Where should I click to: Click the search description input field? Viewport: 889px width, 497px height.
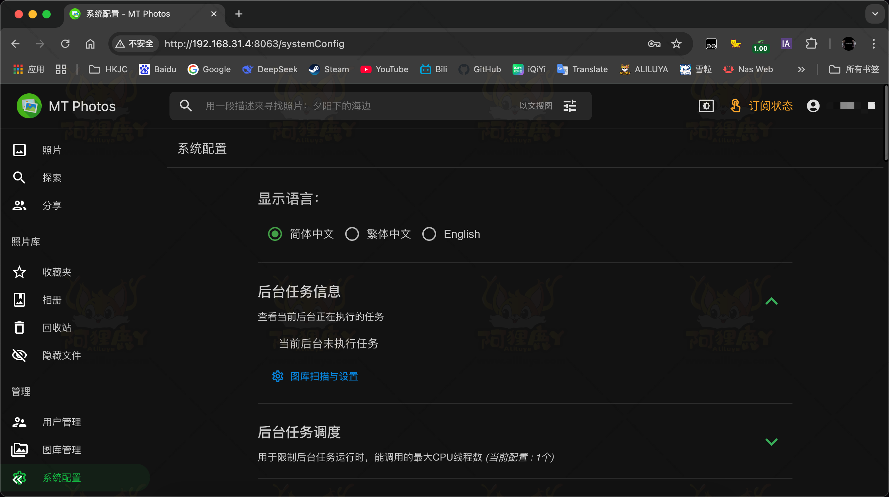(x=358, y=106)
